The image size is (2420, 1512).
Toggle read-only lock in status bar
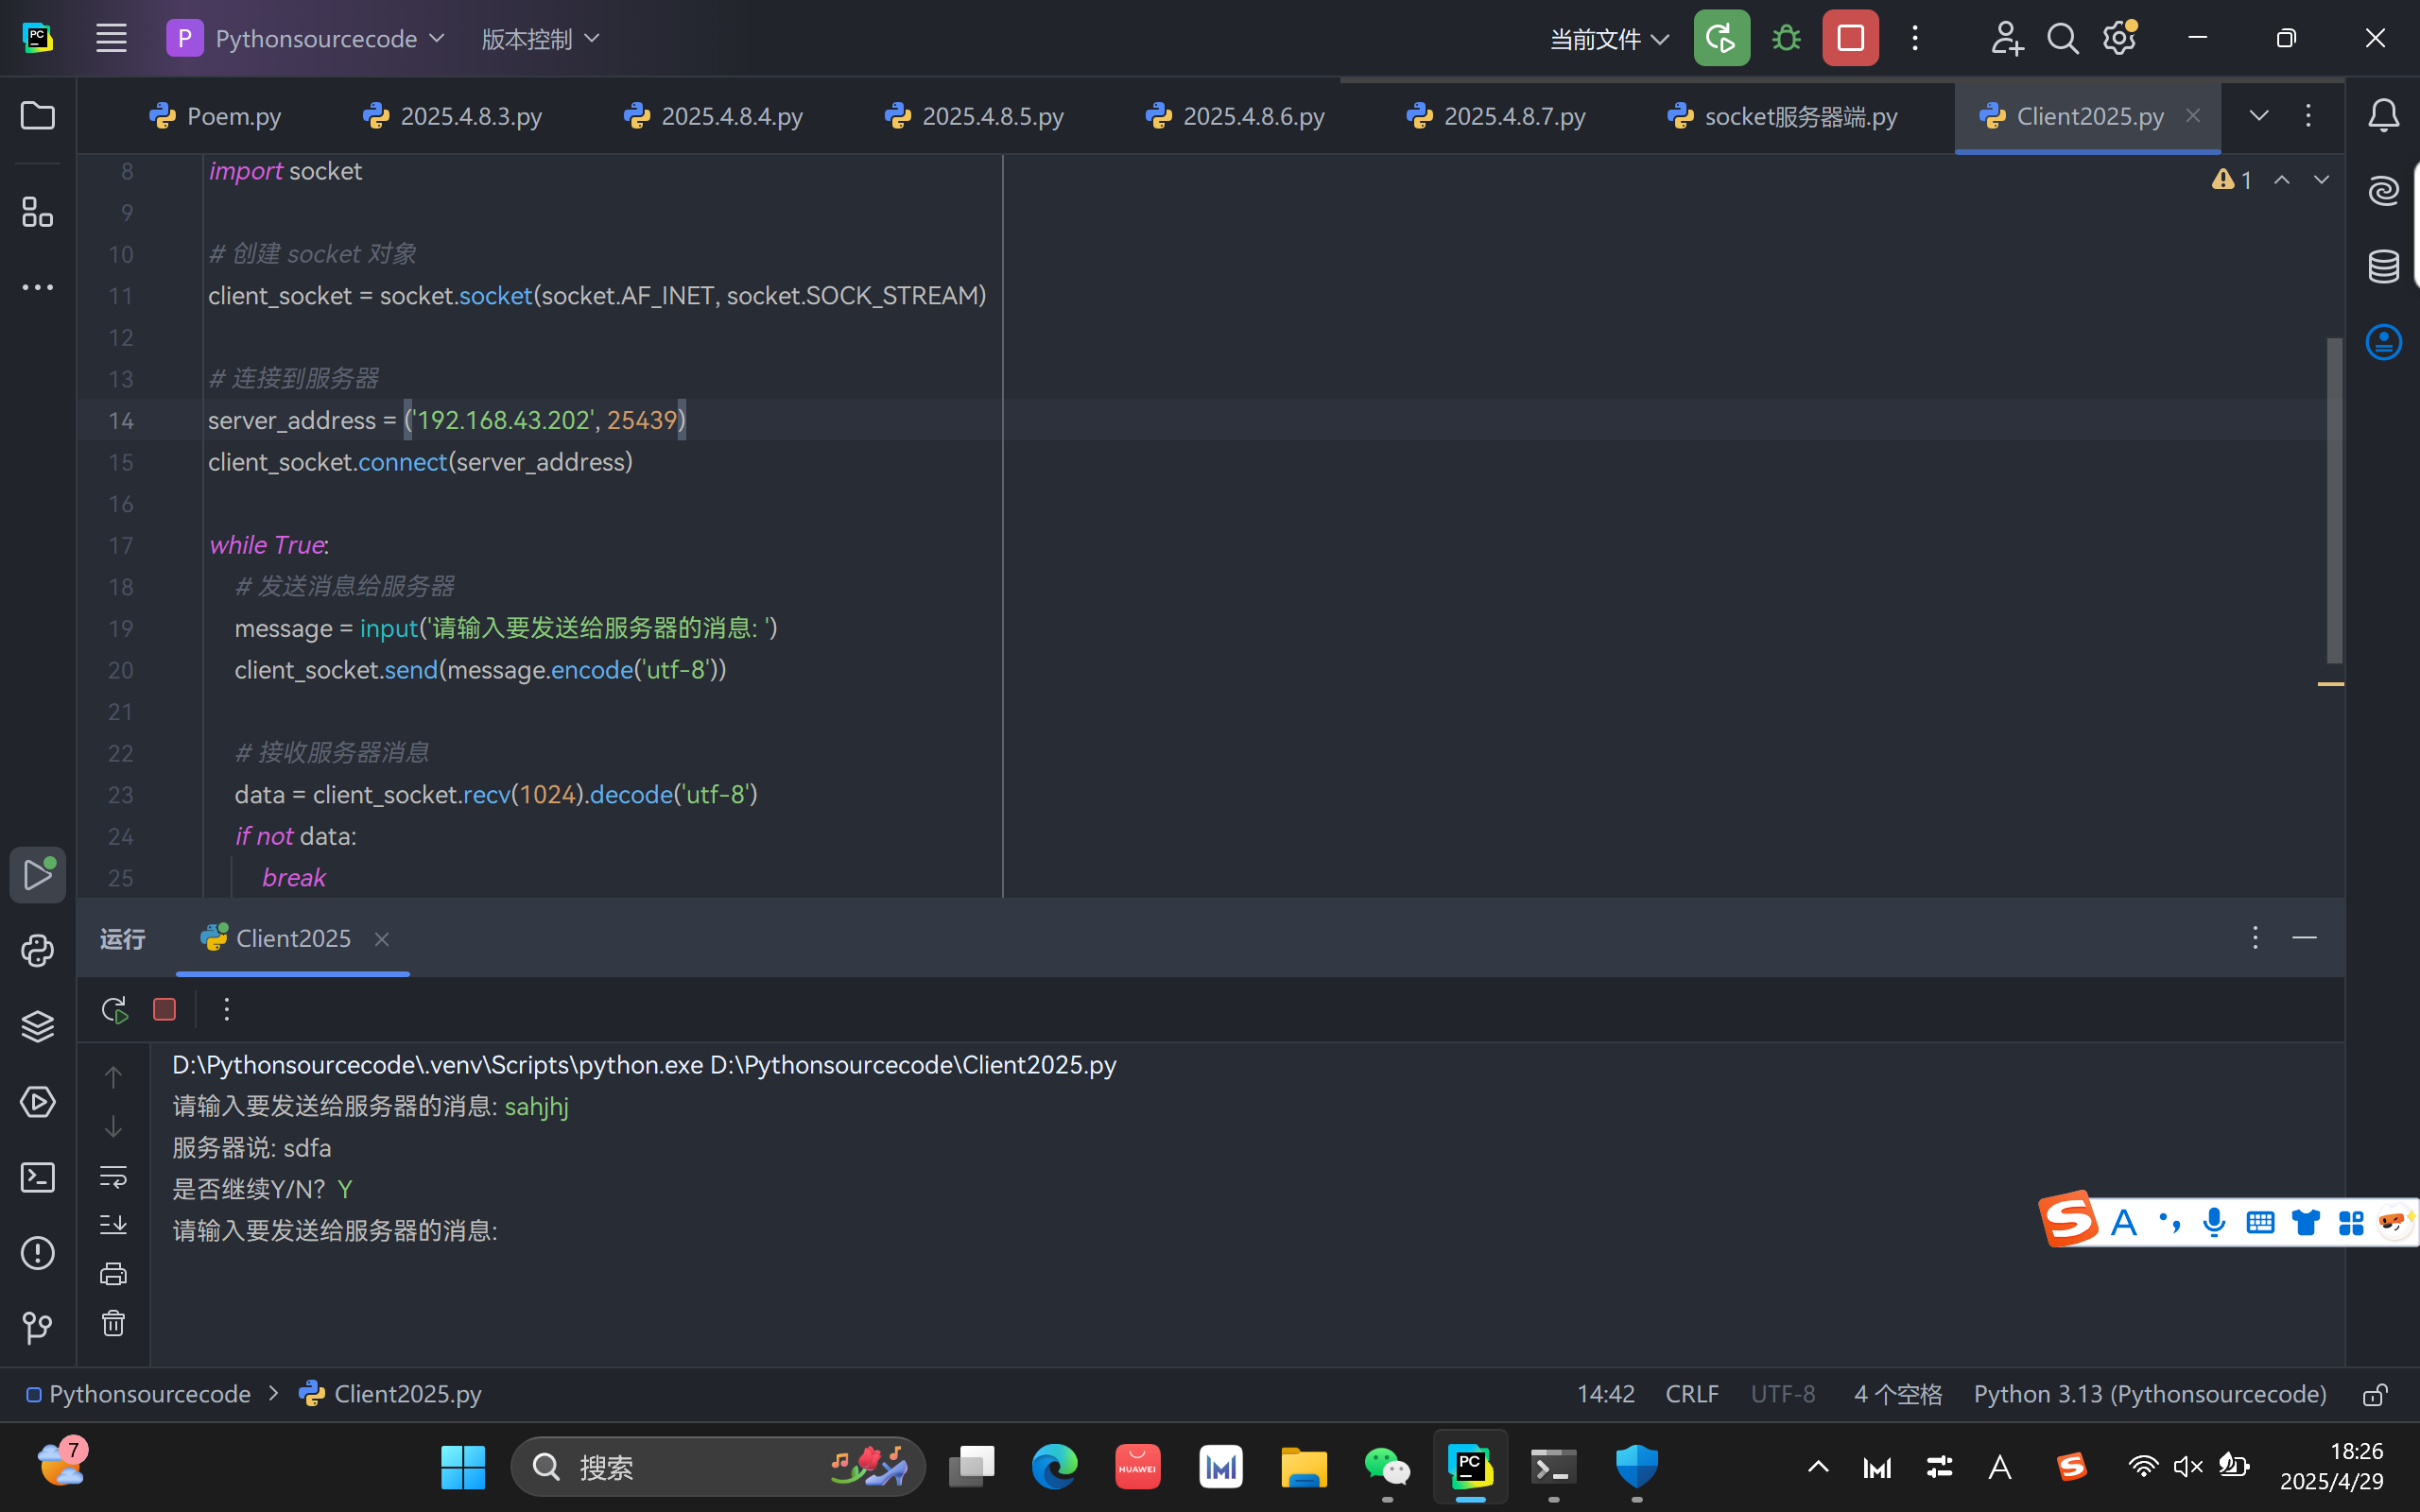(x=2375, y=1394)
